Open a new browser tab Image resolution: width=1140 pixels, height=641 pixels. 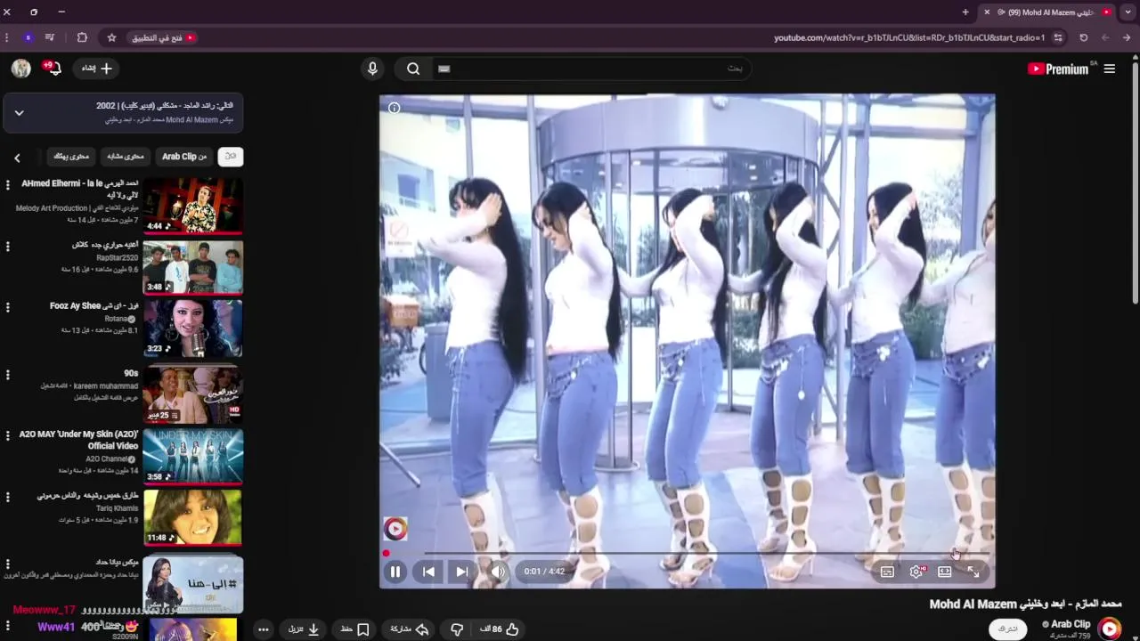(965, 12)
